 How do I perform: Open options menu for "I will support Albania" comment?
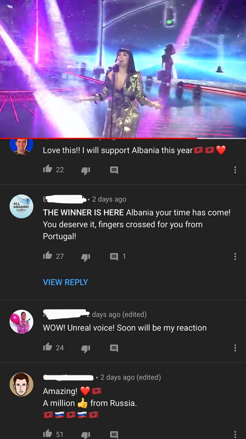pos(235,170)
